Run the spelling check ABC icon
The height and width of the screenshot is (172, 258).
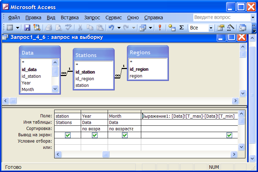point(68,27)
